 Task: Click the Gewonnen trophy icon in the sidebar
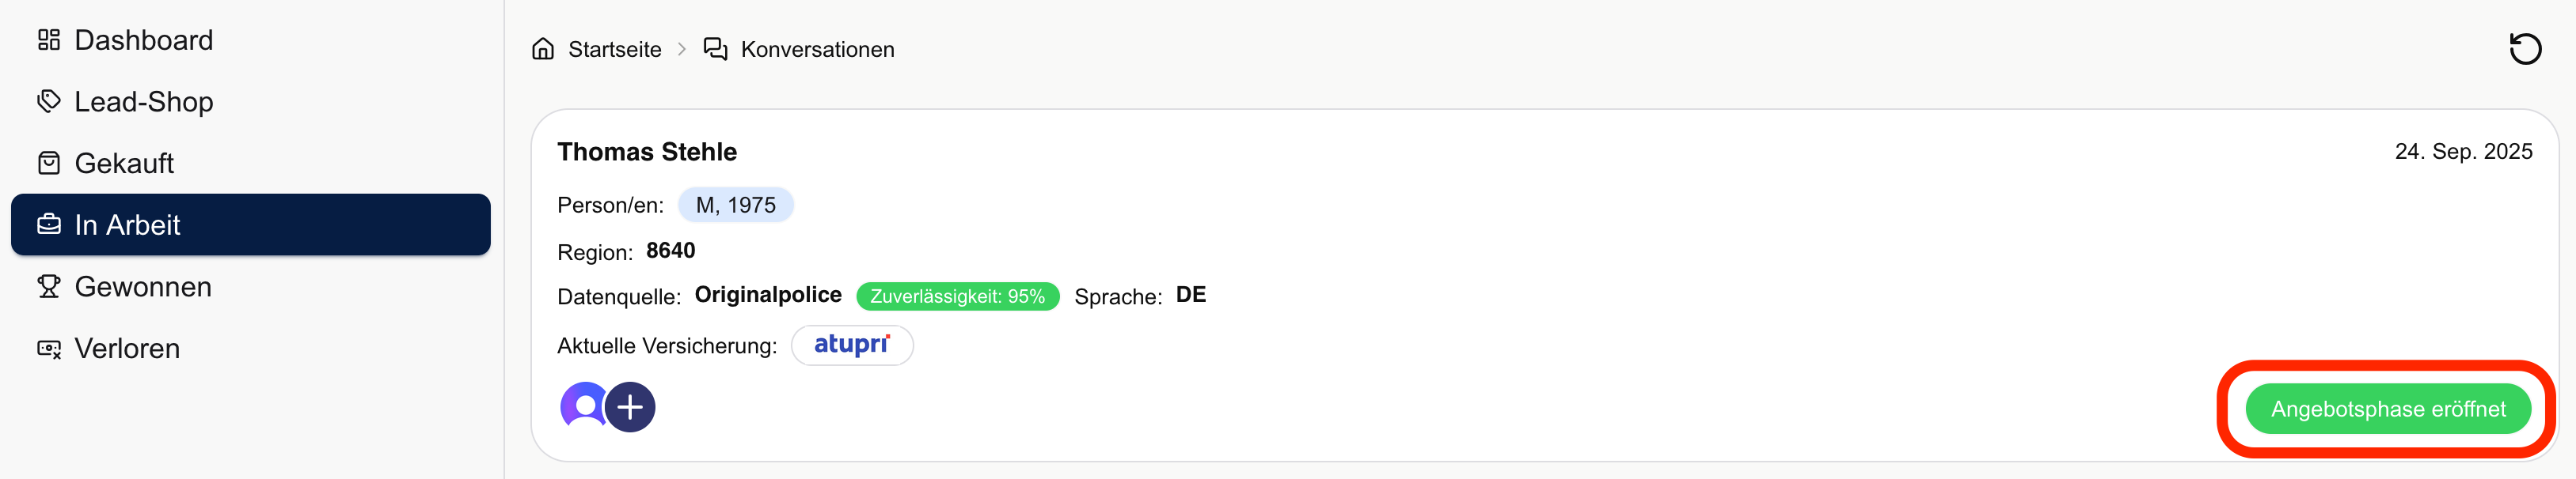click(x=49, y=288)
